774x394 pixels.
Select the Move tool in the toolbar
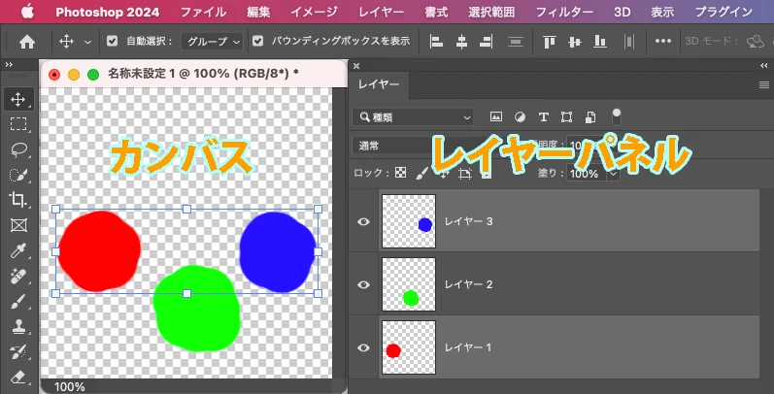[x=18, y=99]
